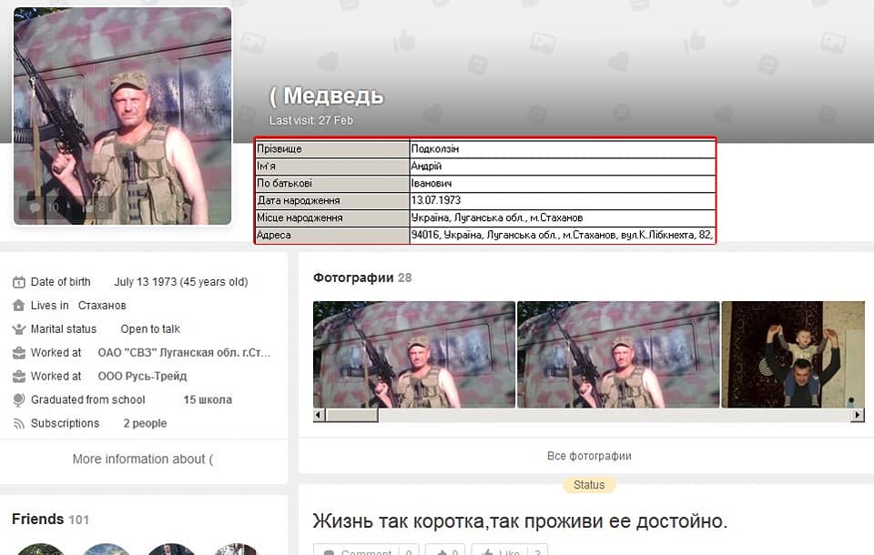The width and height of the screenshot is (874, 555).
Task: Click the briefcase icon beside ОАО "СВЗ"
Action: click(19, 353)
